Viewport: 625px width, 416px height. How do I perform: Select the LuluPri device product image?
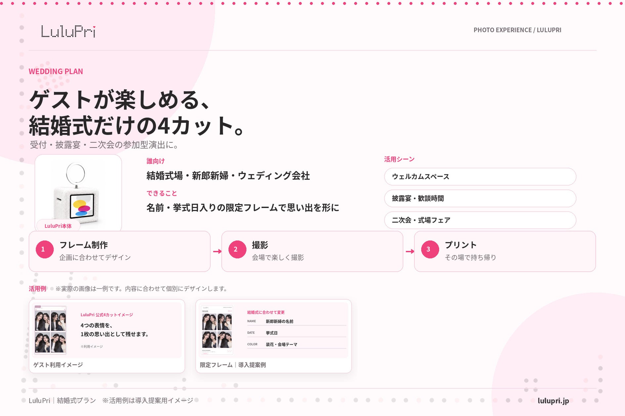tap(78, 193)
